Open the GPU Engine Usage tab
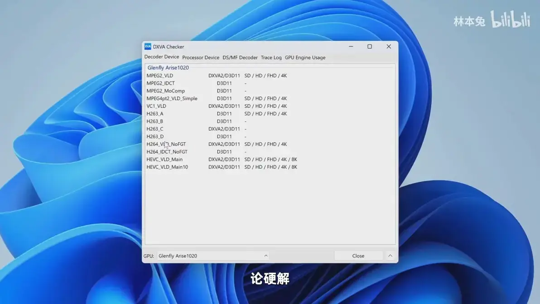Viewport: 540px width, 304px height. click(x=305, y=58)
